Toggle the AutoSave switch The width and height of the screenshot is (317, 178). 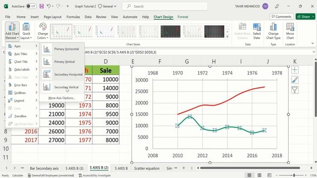point(31,6)
